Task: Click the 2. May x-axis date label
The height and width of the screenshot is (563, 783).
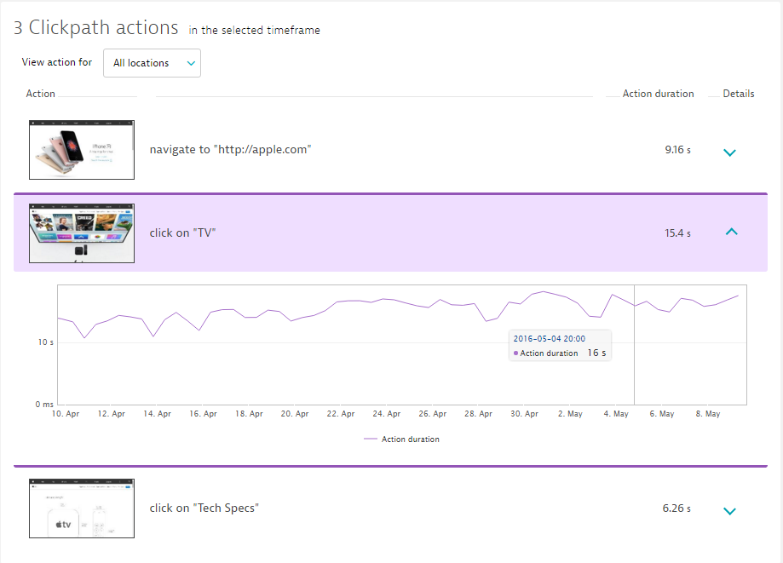Action: 570,414
